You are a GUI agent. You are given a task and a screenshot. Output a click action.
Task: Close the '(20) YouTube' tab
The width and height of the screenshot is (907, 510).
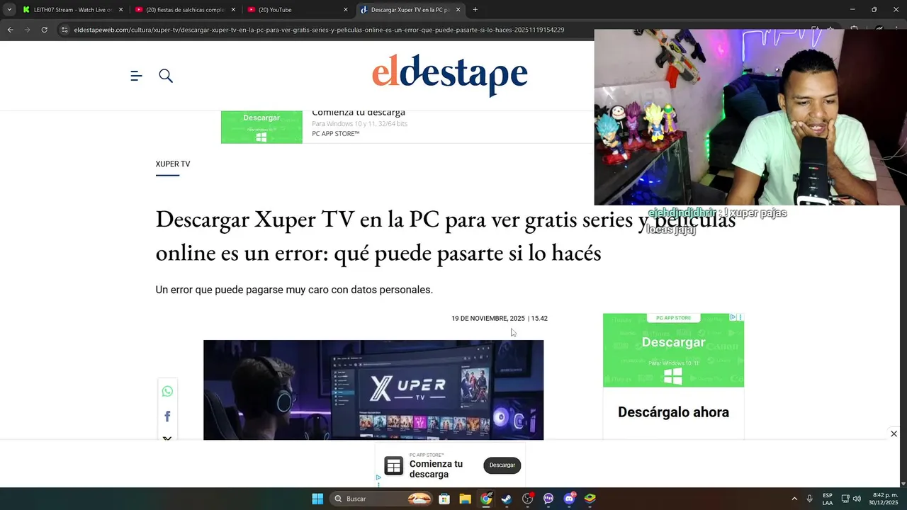pyautogui.click(x=346, y=10)
